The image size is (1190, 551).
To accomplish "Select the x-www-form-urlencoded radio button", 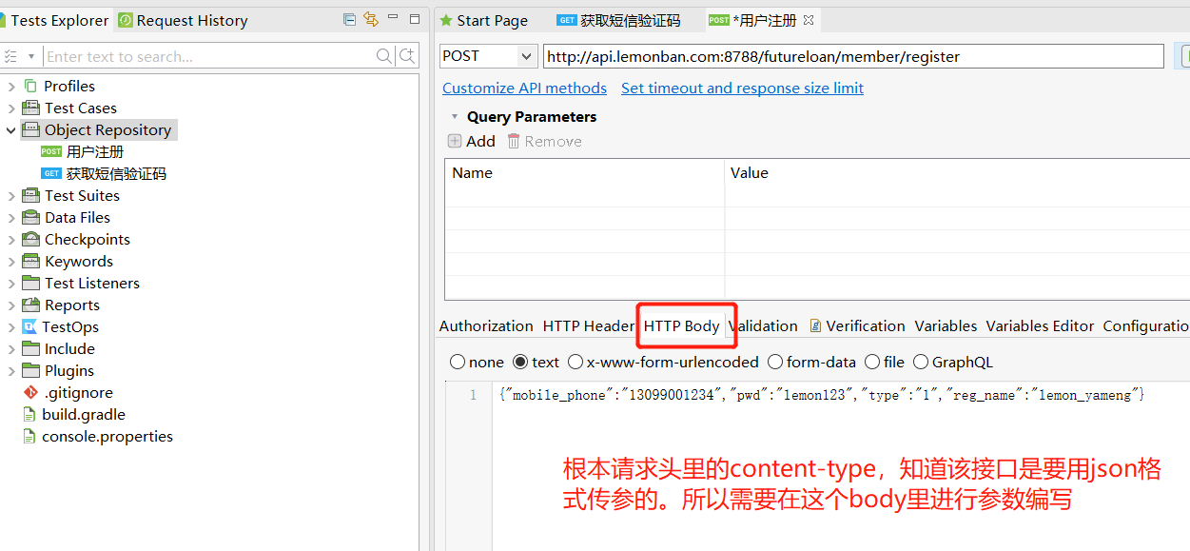I will point(575,362).
